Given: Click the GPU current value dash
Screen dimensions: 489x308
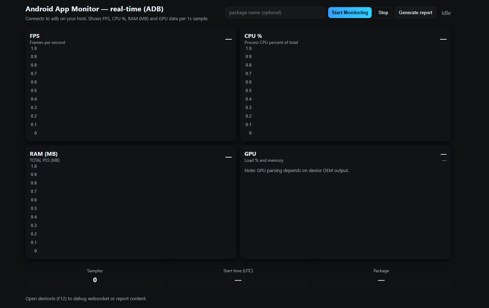Looking at the screenshot, I should click(444, 154).
